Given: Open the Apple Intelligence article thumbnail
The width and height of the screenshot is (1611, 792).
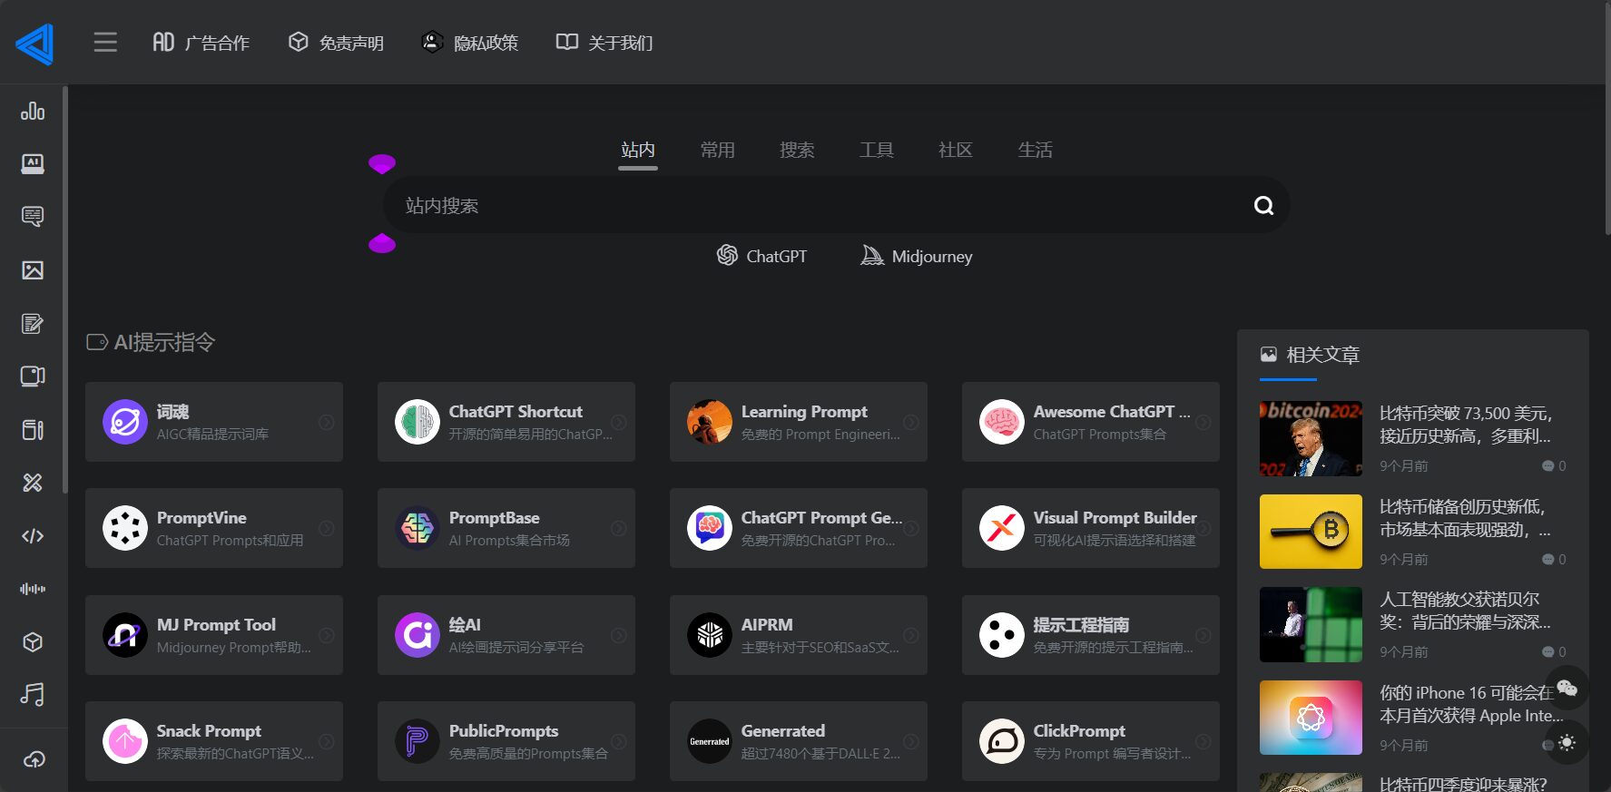Looking at the screenshot, I should (x=1311, y=718).
